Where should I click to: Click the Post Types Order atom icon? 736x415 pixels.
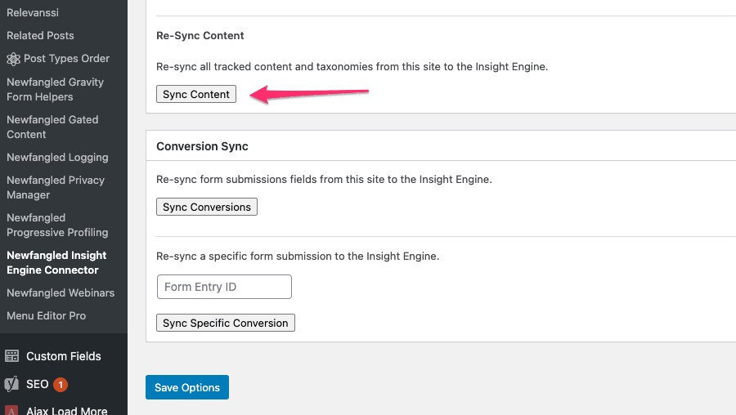[13, 59]
